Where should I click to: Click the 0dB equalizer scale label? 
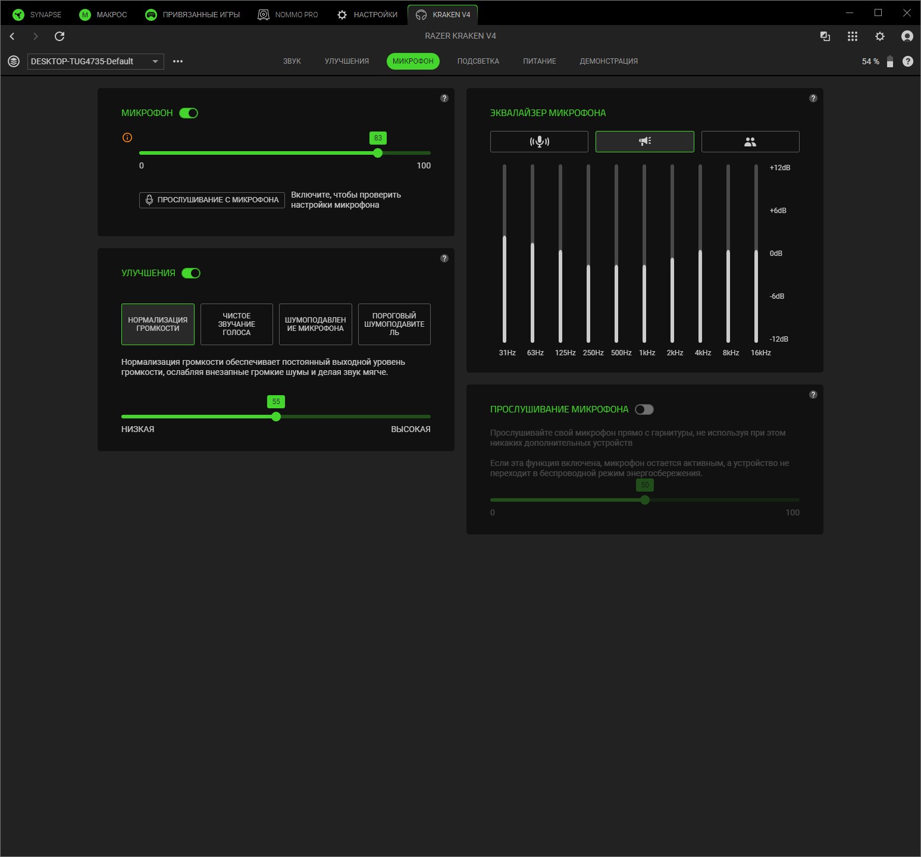point(776,254)
